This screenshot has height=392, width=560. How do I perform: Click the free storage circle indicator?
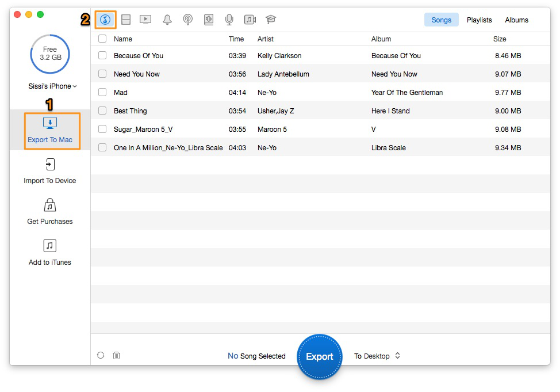50,54
